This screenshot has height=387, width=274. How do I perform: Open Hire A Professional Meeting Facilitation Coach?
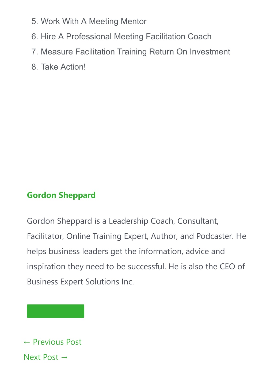pyautogui.click(x=126, y=37)
